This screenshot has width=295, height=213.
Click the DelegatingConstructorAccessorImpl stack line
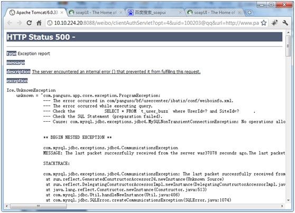click(x=165, y=185)
